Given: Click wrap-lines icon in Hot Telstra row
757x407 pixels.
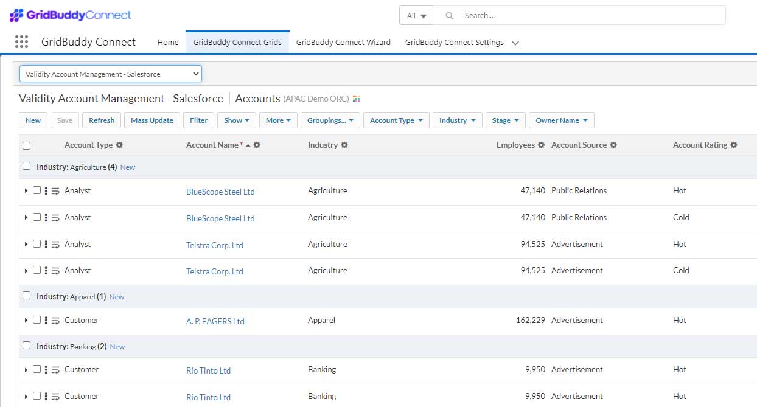Looking at the screenshot, I should point(55,245).
